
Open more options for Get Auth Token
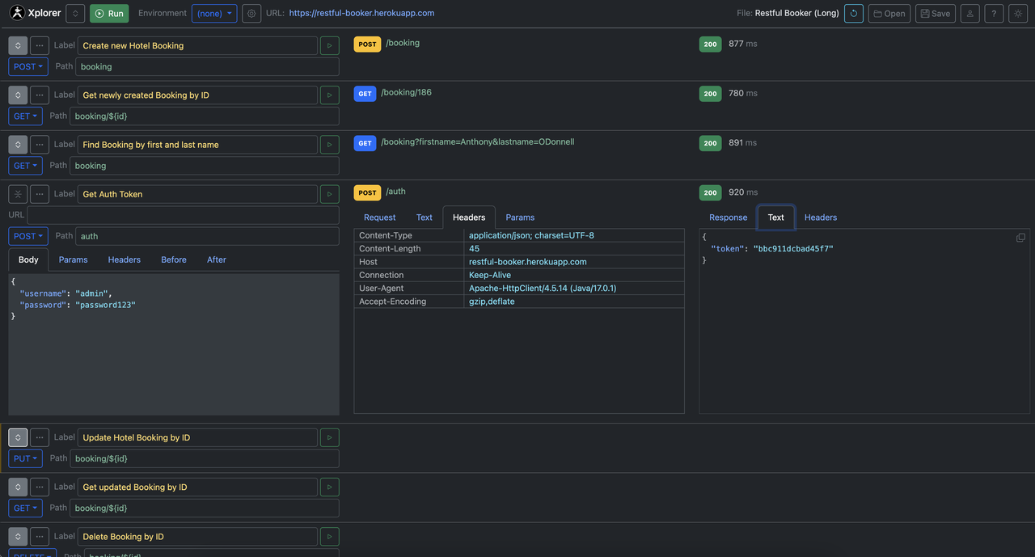[x=40, y=194]
